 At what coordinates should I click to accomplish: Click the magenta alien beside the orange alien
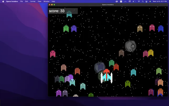tap(151, 92)
